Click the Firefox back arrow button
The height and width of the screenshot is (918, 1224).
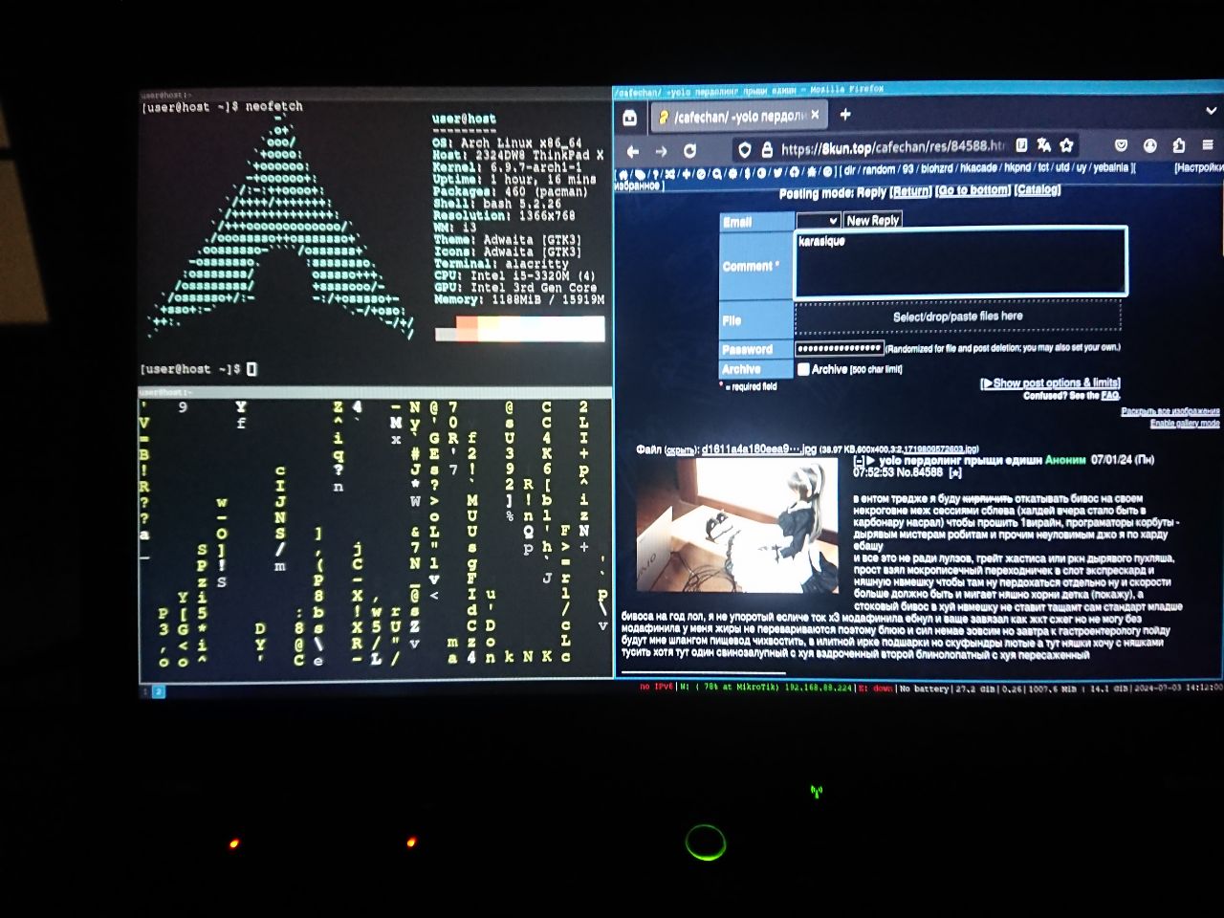[x=632, y=151]
